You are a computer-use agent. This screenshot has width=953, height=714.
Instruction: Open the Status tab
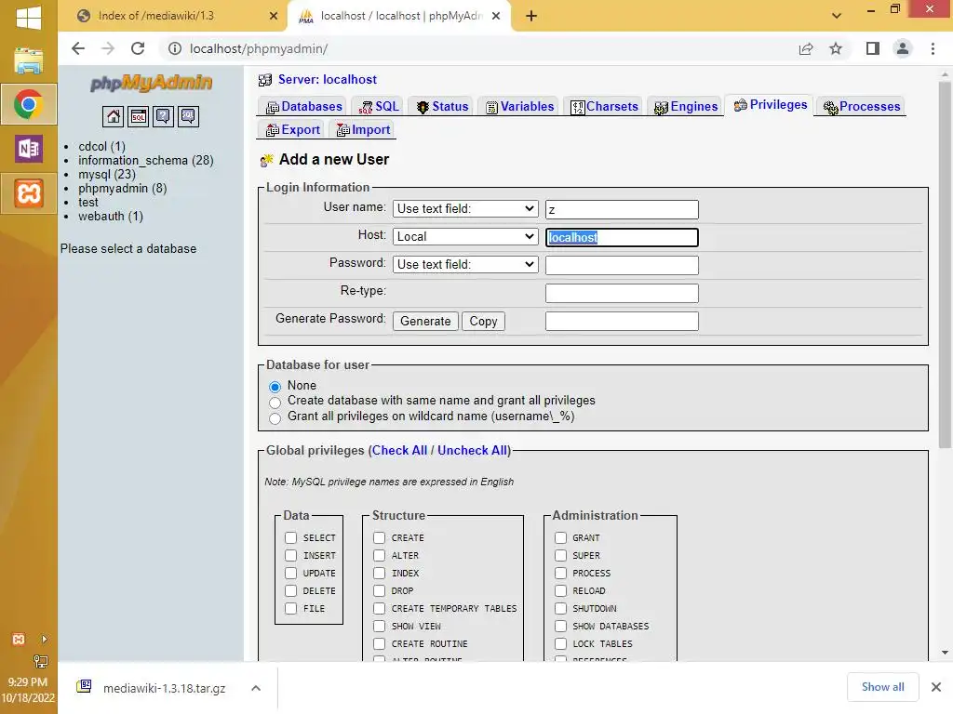tap(442, 107)
